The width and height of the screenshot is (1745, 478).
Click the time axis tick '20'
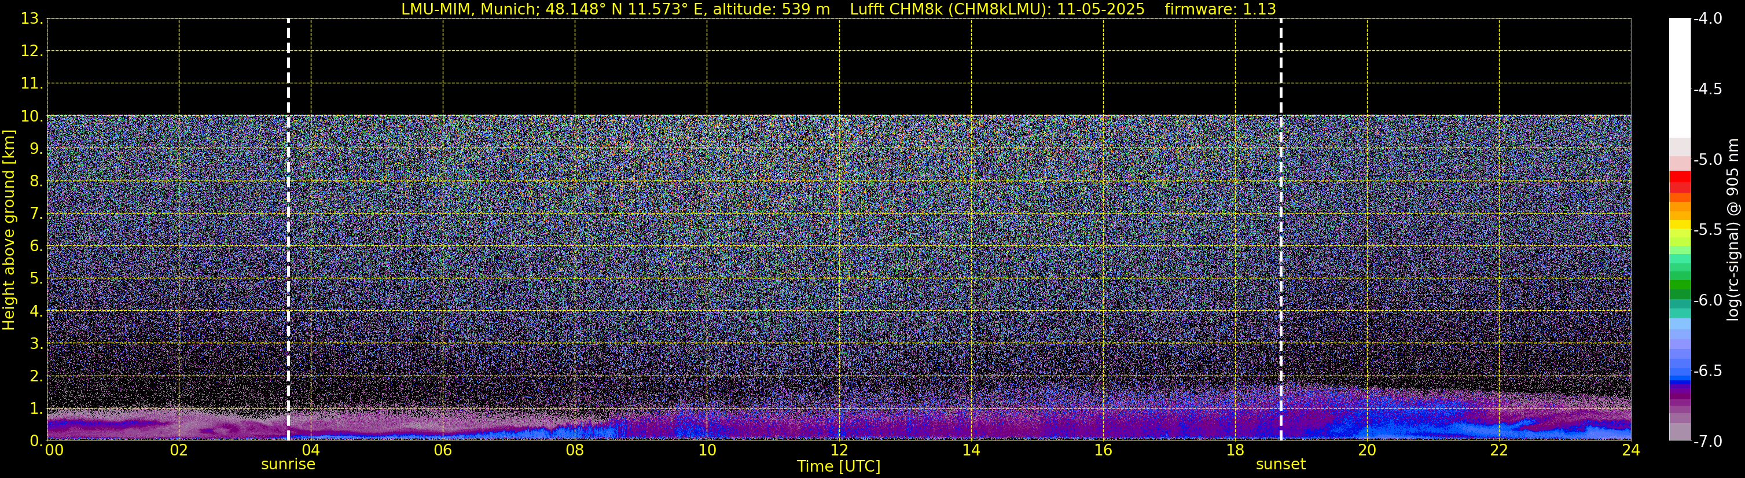pos(1367,450)
